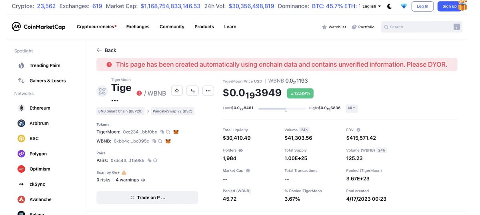The height and width of the screenshot is (215, 480).
Task: Swap the pair direction arrows button
Action: 192,91
